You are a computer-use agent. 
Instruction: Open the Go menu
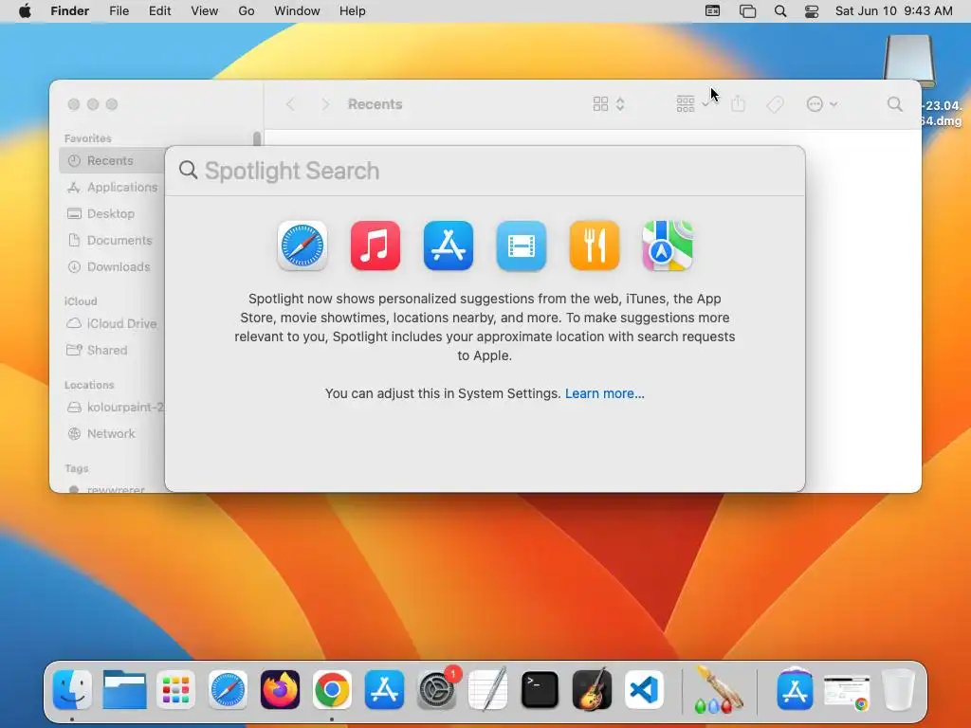[247, 11]
